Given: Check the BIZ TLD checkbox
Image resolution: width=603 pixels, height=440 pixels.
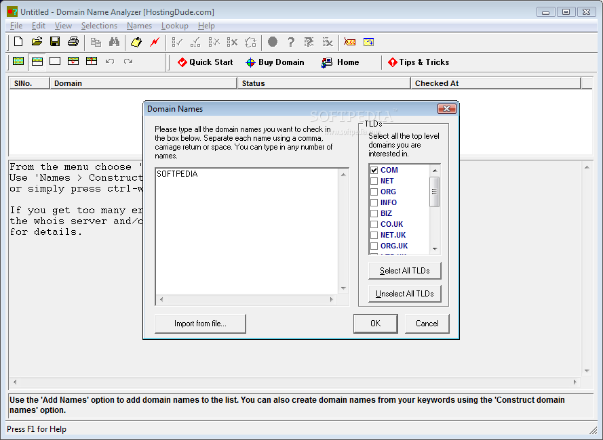Looking at the screenshot, I should (374, 213).
